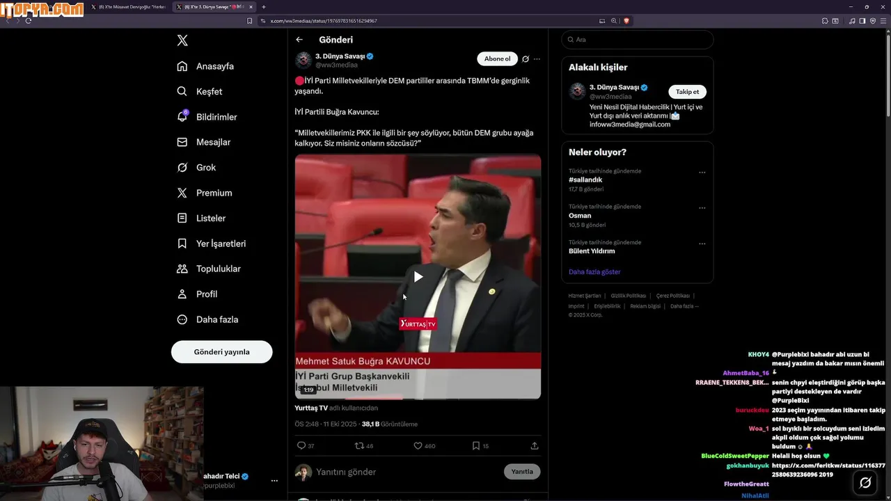Open options for the Bülent Yıldırım trend
This screenshot has width=891, height=501.
pos(702,244)
